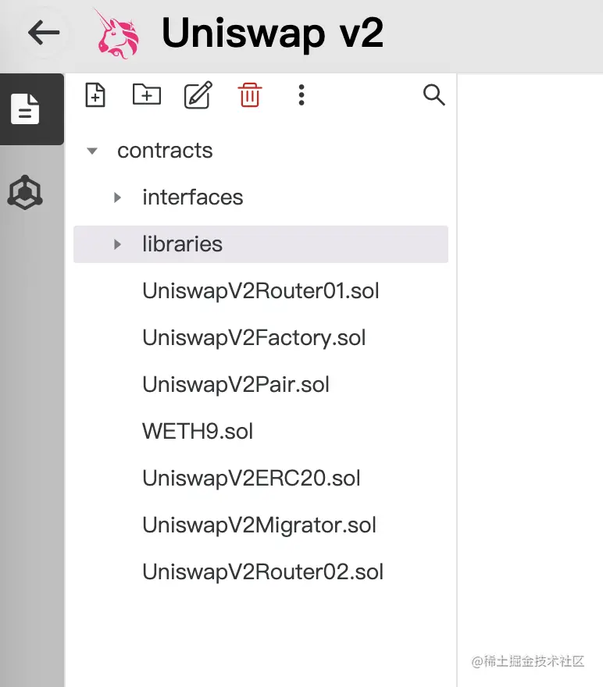Collapse the contracts folder

pyautogui.click(x=93, y=151)
